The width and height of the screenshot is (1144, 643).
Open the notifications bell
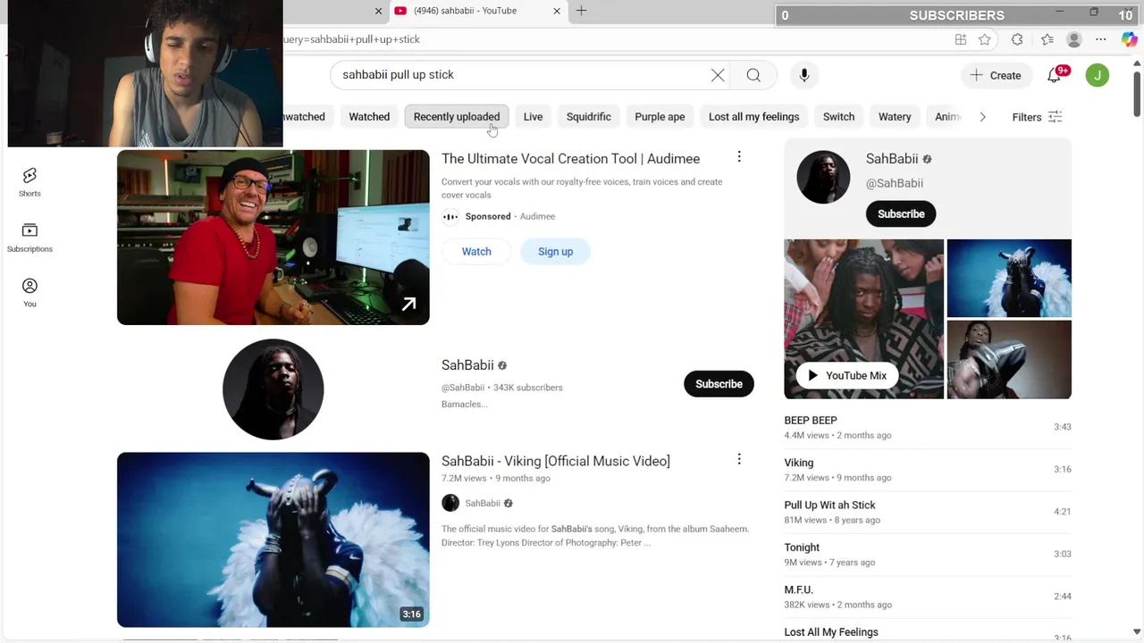pyautogui.click(x=1055, y=75)
